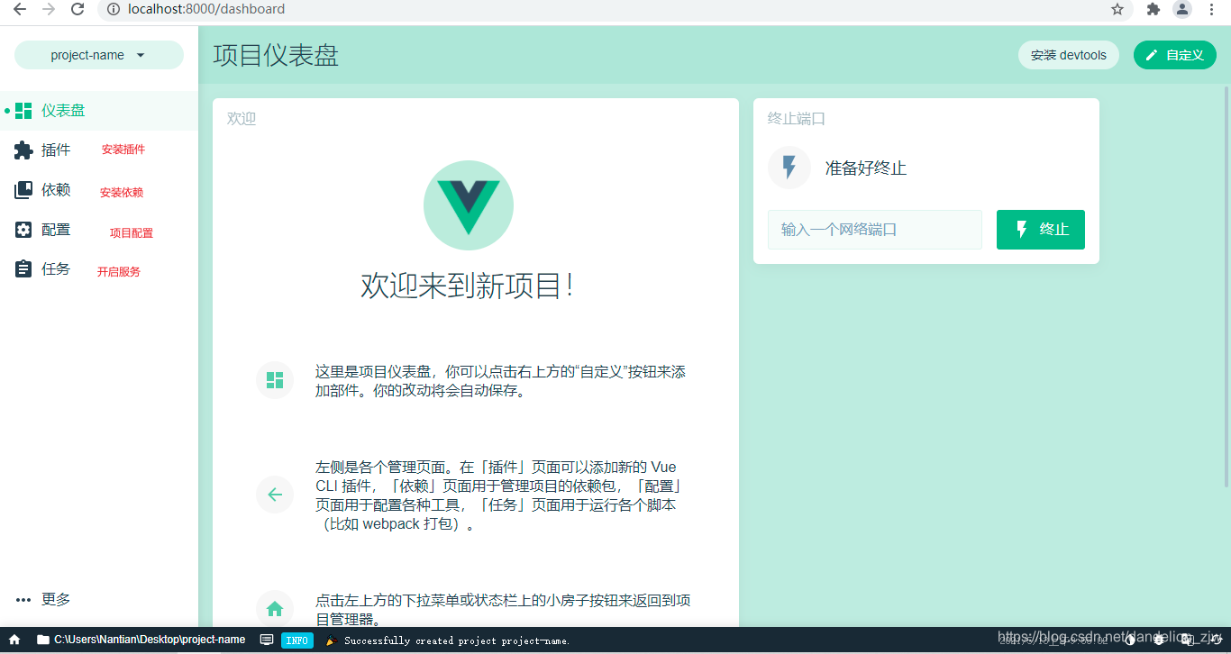Reload the page with browser refresh icon

click(78, 9)
